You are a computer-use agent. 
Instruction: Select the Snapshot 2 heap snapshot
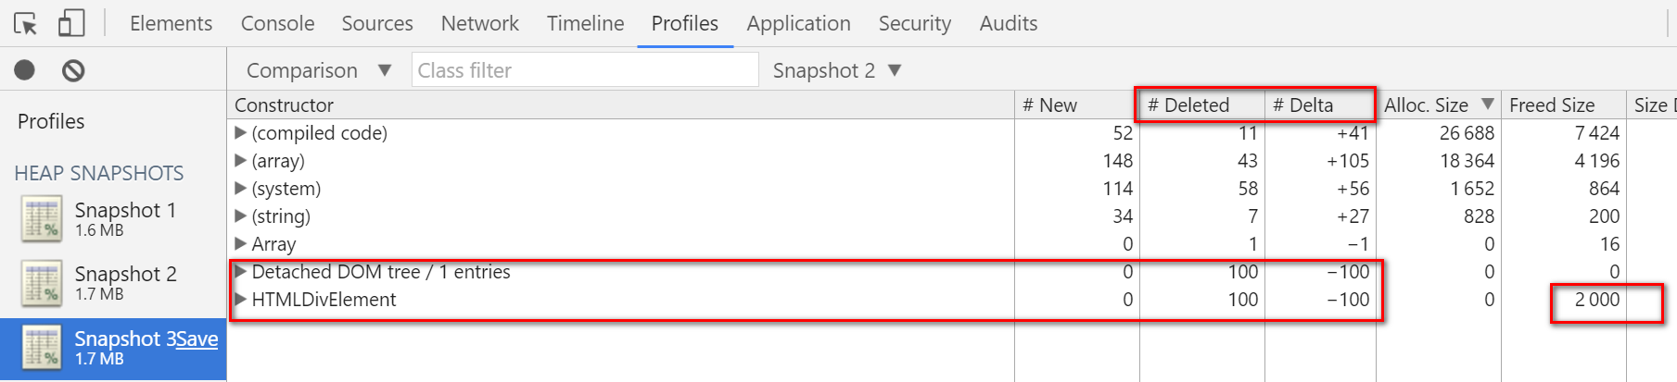pos(113,283)
